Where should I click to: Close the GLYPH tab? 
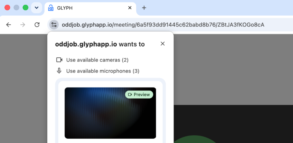130,8
